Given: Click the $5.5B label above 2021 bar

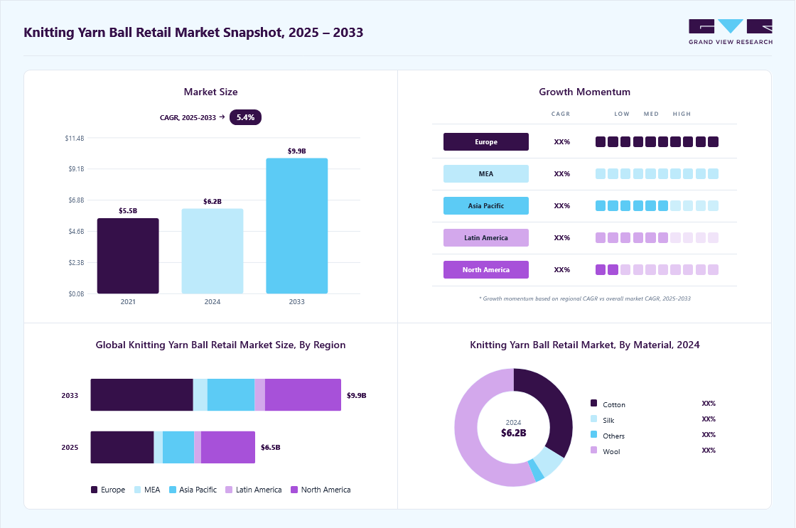Looking at the screenshot, I should 128,210.
